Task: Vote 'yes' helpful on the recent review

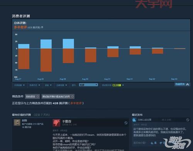Action: [x=154, y=143]
